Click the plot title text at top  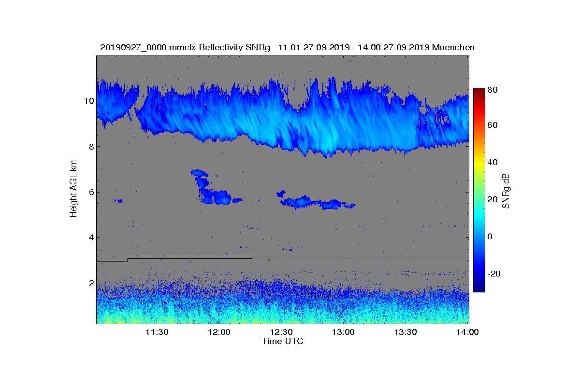tap(287, 47)
